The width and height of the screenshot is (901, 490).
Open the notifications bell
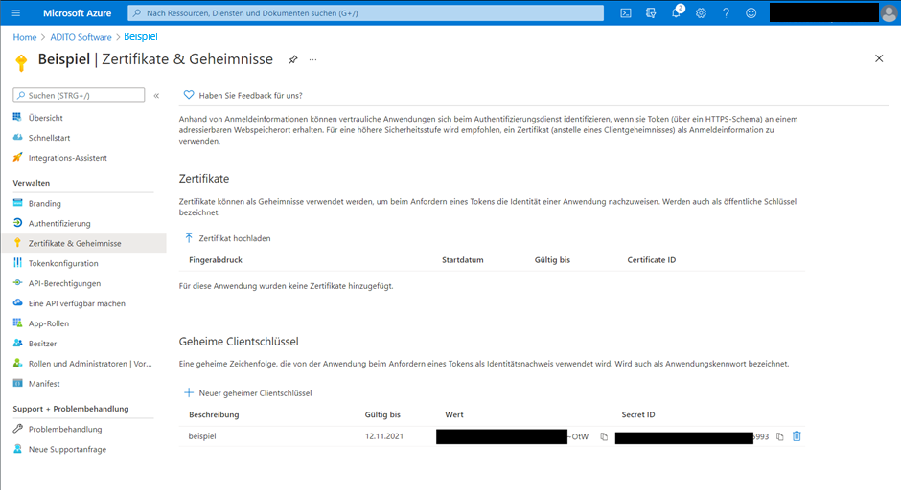[677, 12]
